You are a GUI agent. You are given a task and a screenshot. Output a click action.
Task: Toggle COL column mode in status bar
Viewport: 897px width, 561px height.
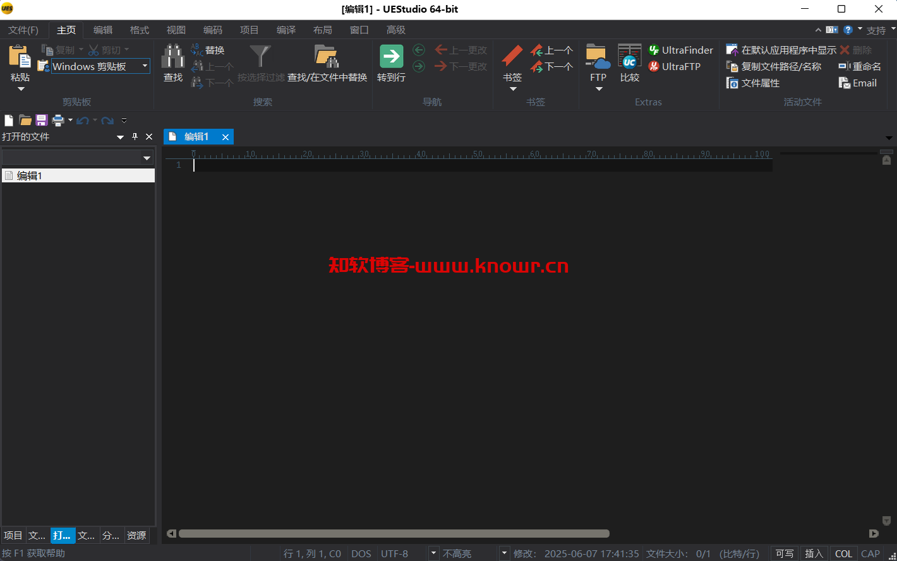click(843, 553)
